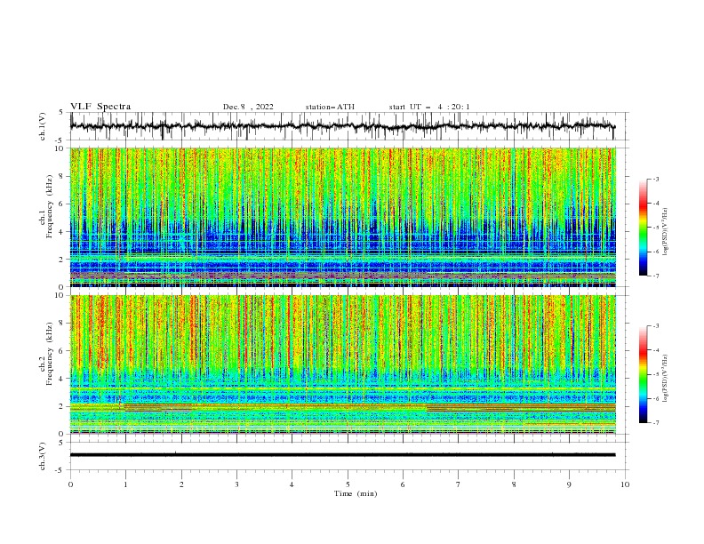Click the ch.2 color bar "log(PSD)(V²/Hz)" label

pyautogui.click(x=666, y=379)
